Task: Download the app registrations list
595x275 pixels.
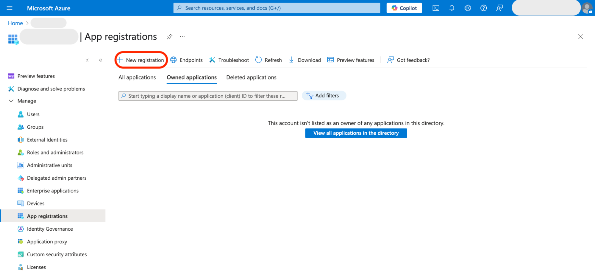Action: click(305, 60)
